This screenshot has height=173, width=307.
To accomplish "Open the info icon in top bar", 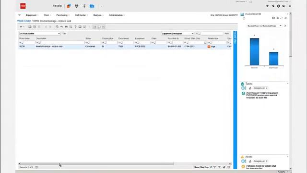I will coord(278,6).
